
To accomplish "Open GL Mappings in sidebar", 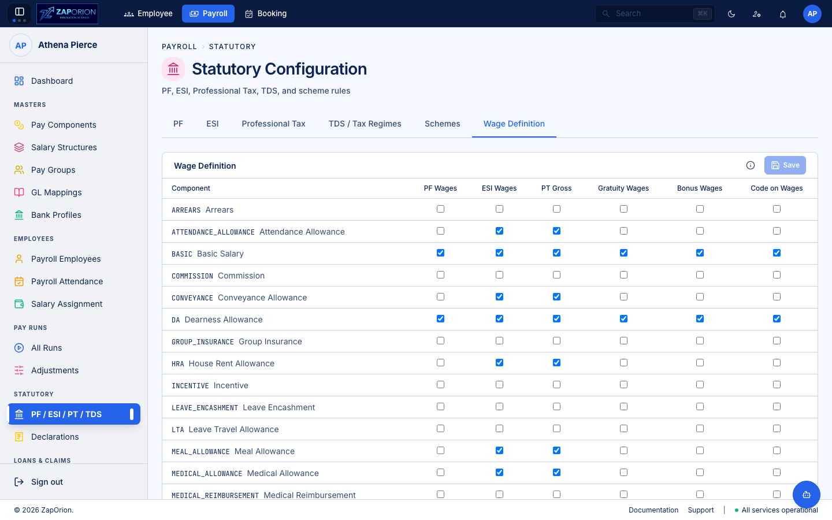I will click(x=74, y=192).
